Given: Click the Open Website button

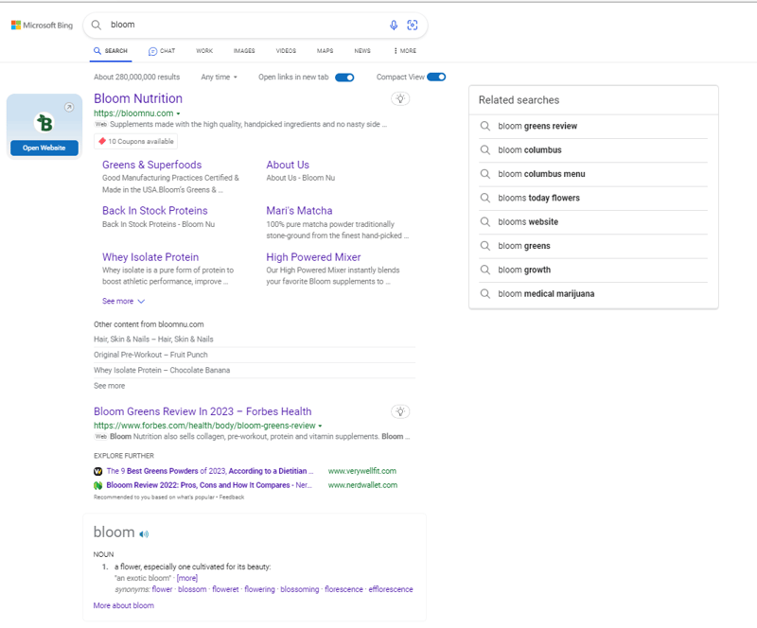Looking at the screenshot, I should 44,148.
